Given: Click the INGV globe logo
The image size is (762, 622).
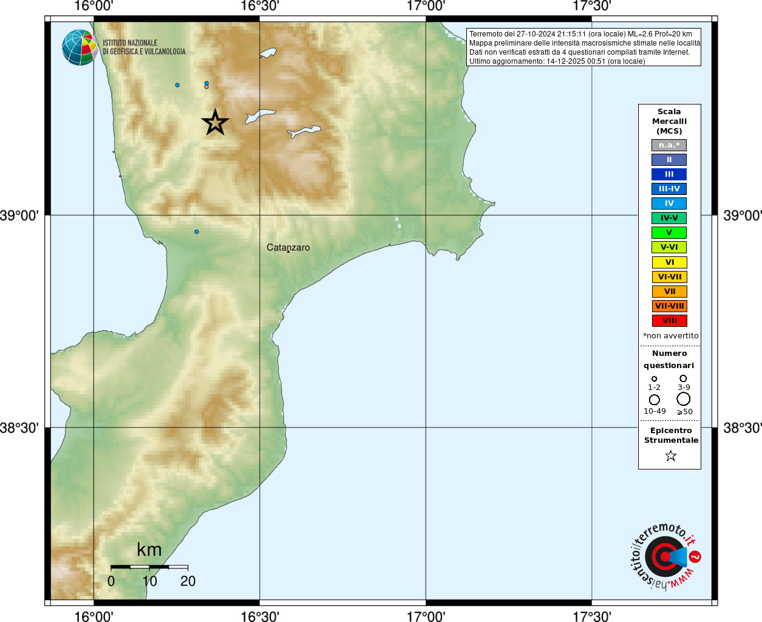Looking at the screenshot, I should [x=80, y=47].
